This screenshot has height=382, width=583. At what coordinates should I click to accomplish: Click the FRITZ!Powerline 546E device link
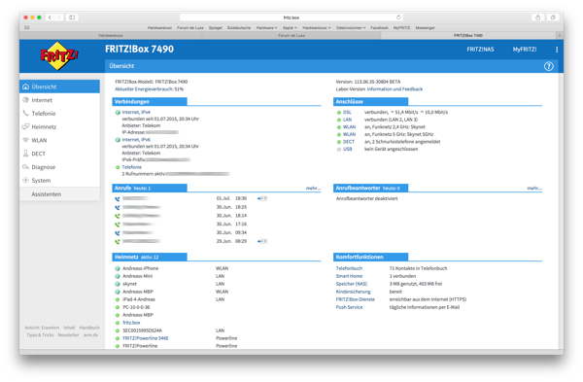[x=146, y=338]
